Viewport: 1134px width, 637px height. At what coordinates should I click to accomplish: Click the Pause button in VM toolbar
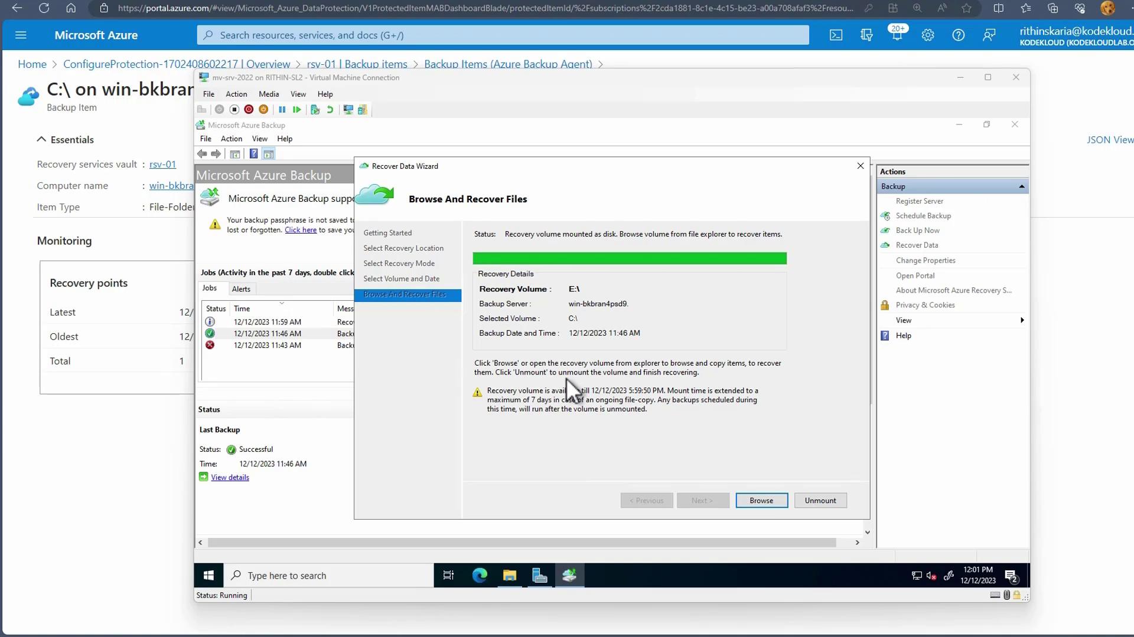[x=282, y=110]
